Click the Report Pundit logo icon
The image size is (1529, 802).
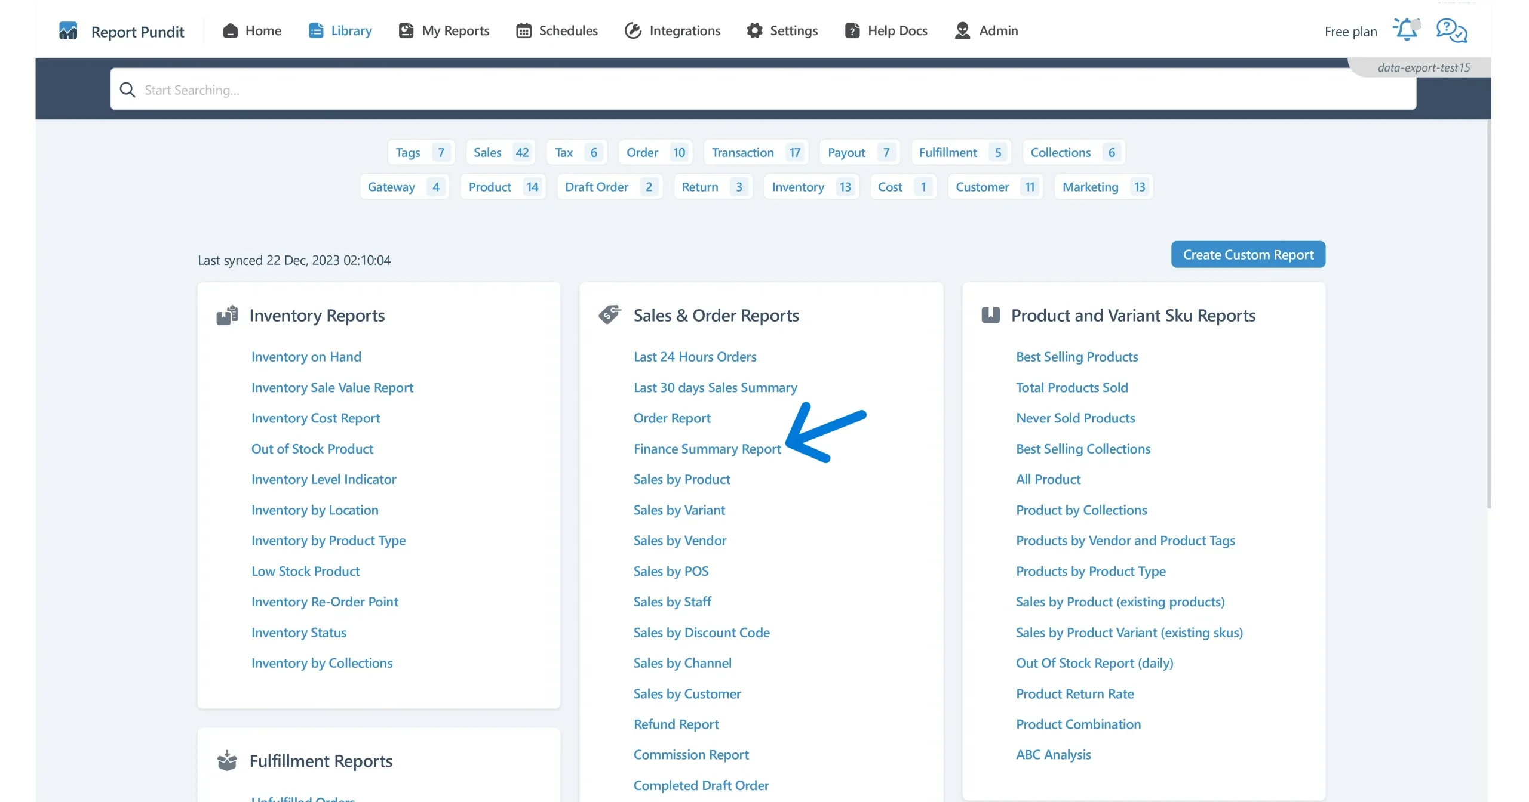[68, 30]
